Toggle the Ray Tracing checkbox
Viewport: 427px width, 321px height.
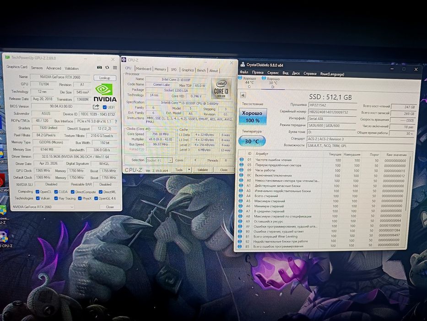(56, 199)
